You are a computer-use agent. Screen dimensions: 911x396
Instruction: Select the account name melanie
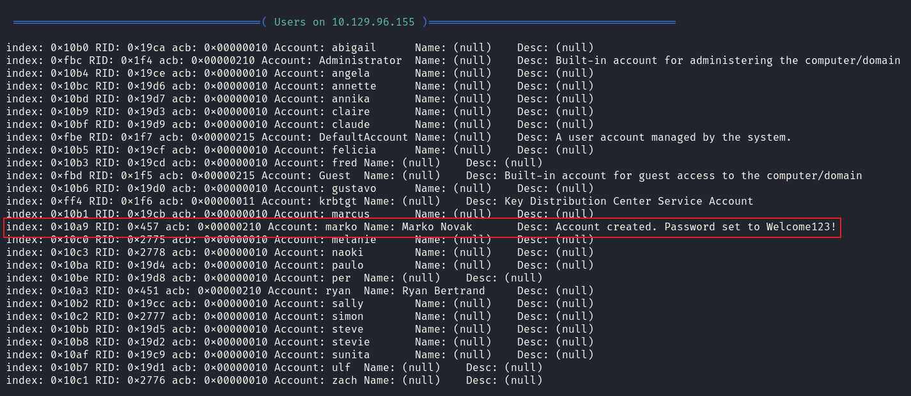click(x=354, y=239)
